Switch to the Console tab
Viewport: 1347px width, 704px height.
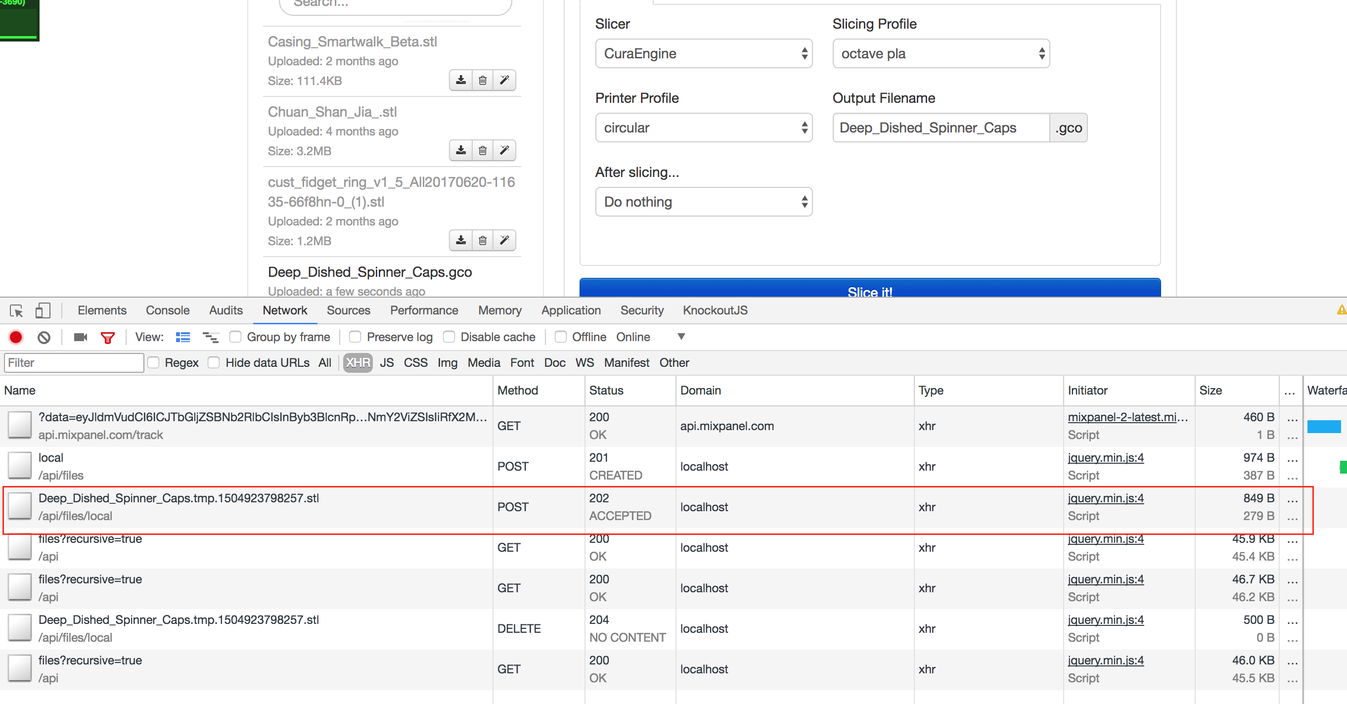pyautogui.click(x=167, y=310)
